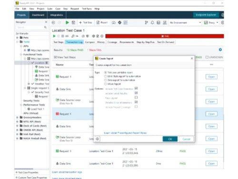Screen dimensions: 238x179
Task: Click the Git branch icon in the toolbar
Action: point(146,22)
